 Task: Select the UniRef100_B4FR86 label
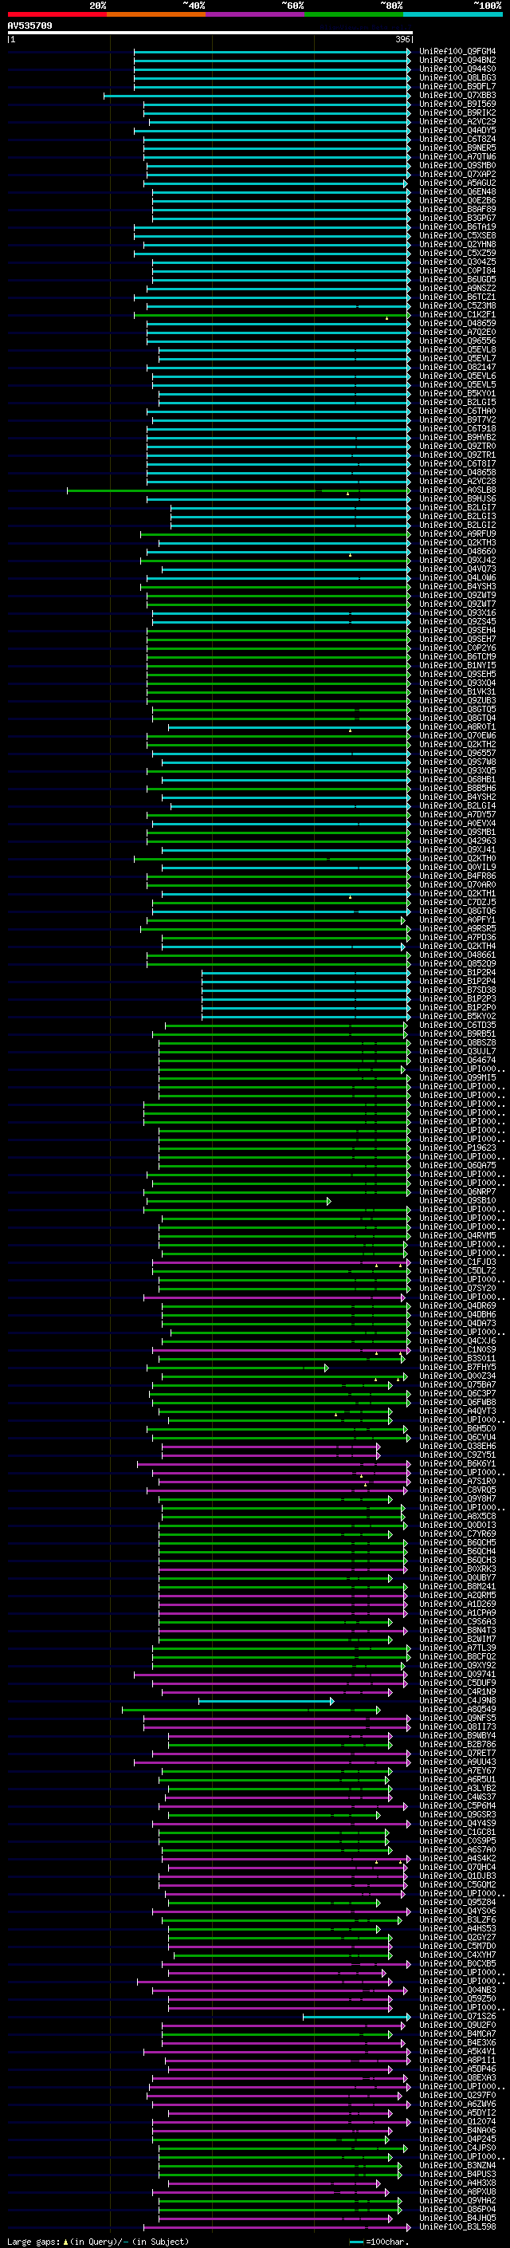tap(457, 876)
